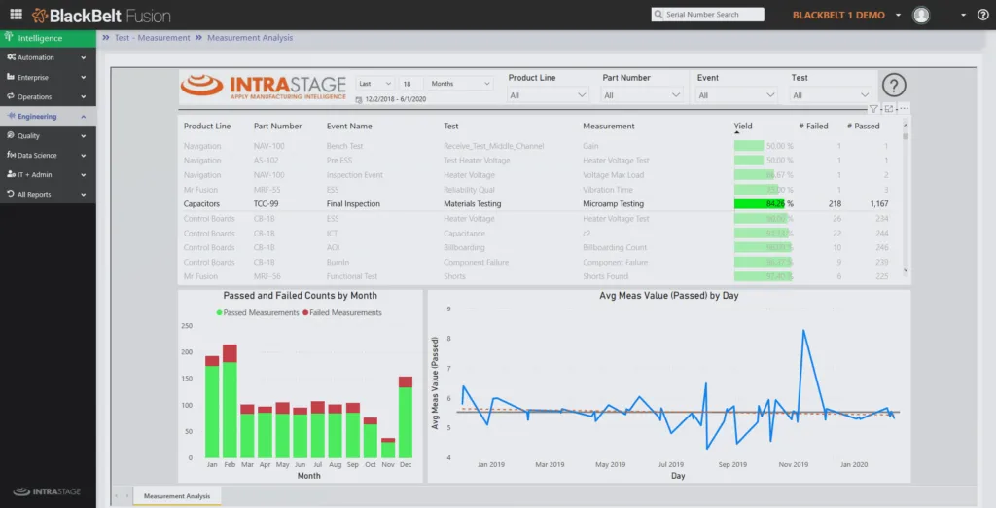The height and width of the screenshot is (508, 996).
Task: Click the user profile avatar
Action: pyautogui.click(x=921, y=15)
